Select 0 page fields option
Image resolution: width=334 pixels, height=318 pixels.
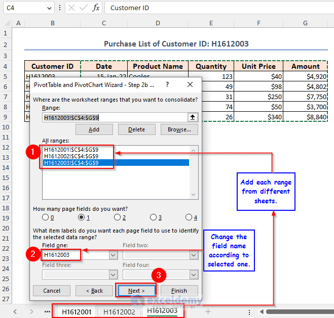tap(45, 217)
